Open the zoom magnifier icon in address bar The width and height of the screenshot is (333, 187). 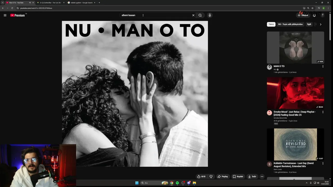pos(308,8)
